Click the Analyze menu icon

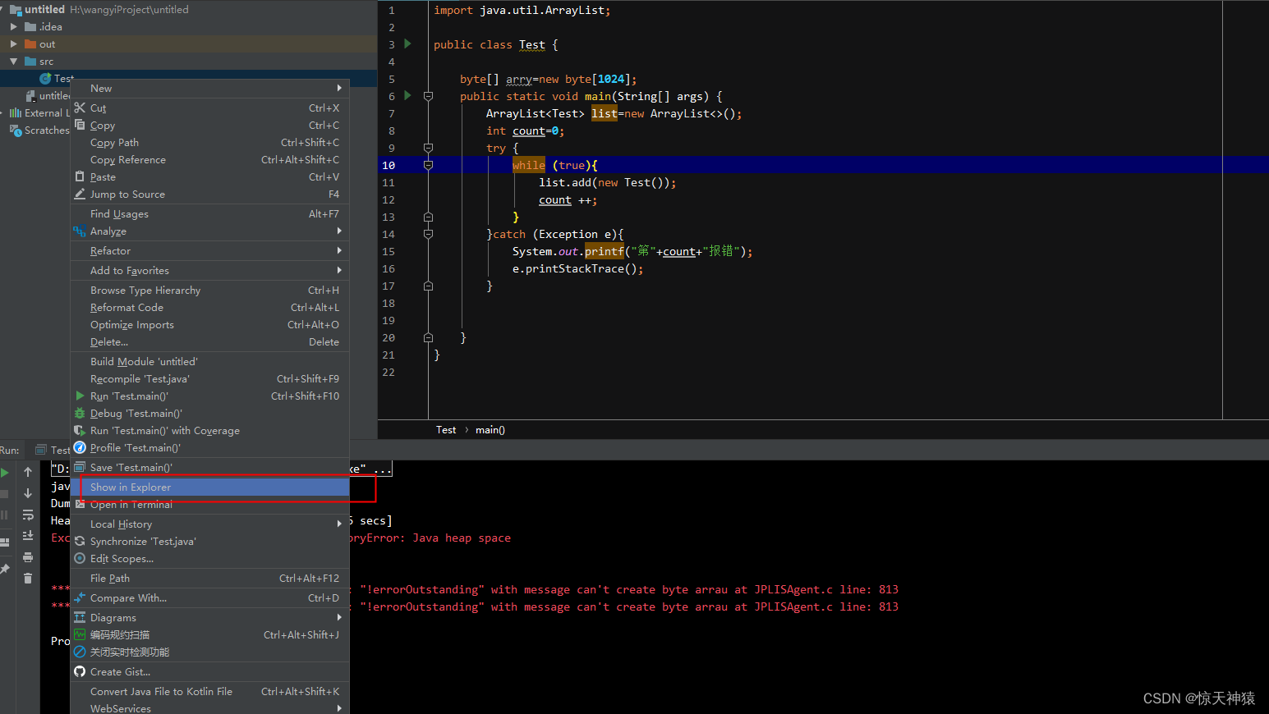80,231
